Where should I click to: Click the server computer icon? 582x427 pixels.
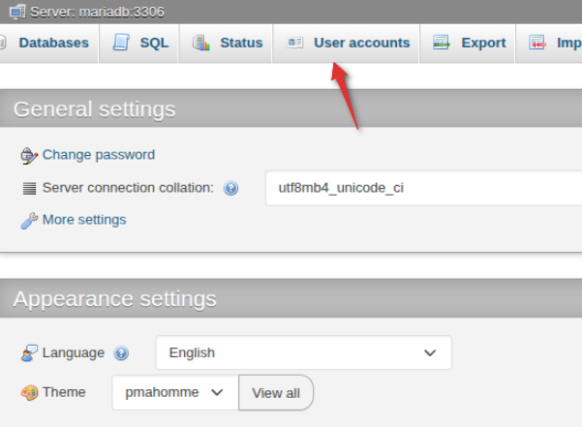point(17,12)
